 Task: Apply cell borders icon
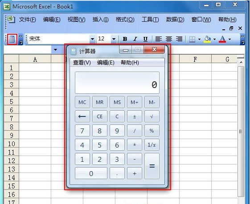click(192, 39)
